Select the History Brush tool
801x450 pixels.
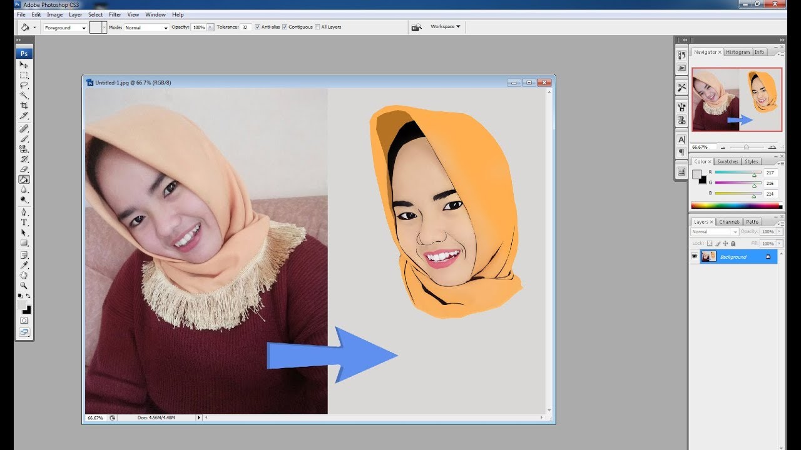coord(24,159)
